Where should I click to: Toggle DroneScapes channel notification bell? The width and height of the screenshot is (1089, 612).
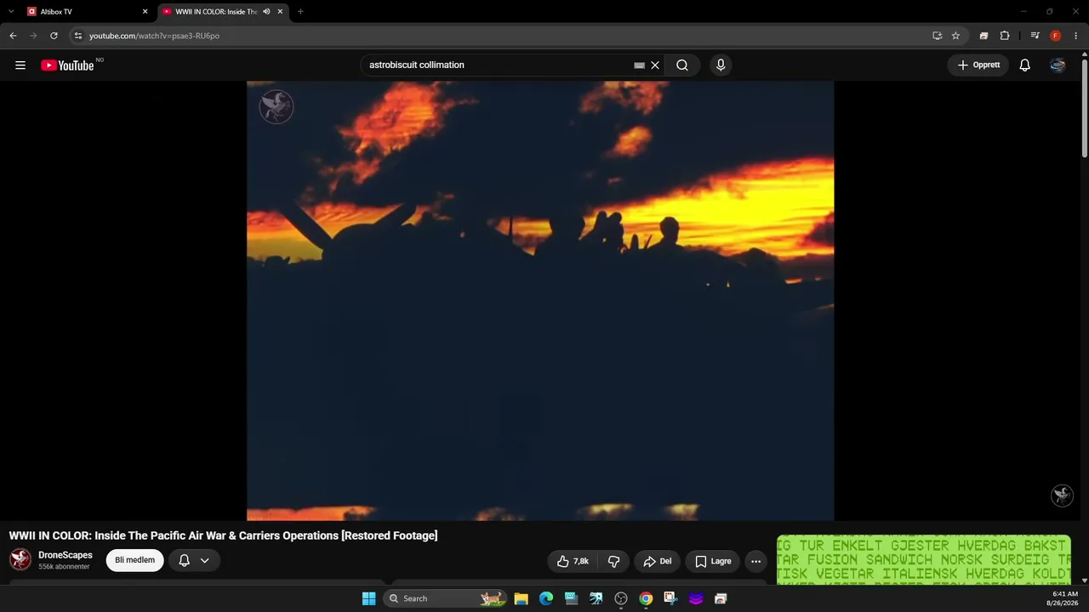pyautogui.click(x=184, y=560)
